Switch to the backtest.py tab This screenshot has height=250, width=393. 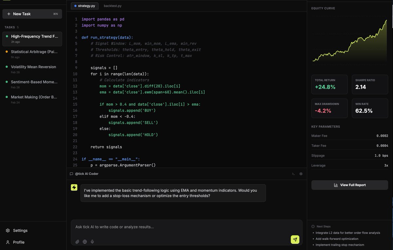tap(113, 6)
